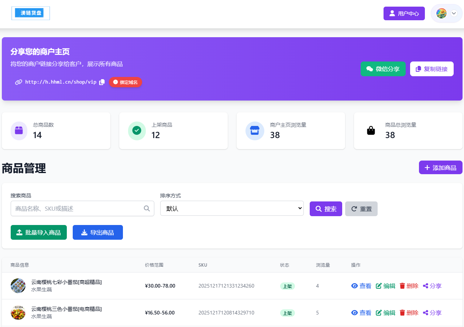464x327 pixels.
Task: Click the 绑定域名 red badge
Action: (x=125, y=82)
